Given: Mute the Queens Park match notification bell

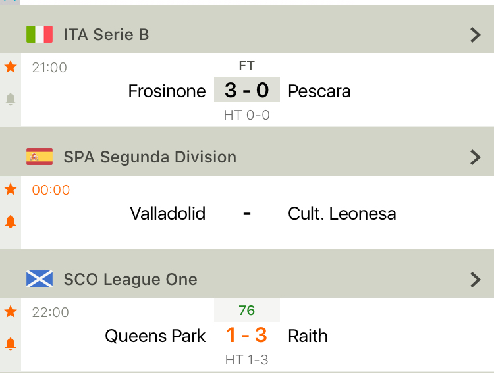Looking at the screenshot, I should coord(11,343).
